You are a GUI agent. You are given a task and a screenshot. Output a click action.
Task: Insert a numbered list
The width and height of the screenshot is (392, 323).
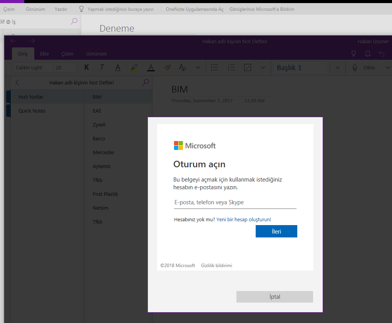231,67
